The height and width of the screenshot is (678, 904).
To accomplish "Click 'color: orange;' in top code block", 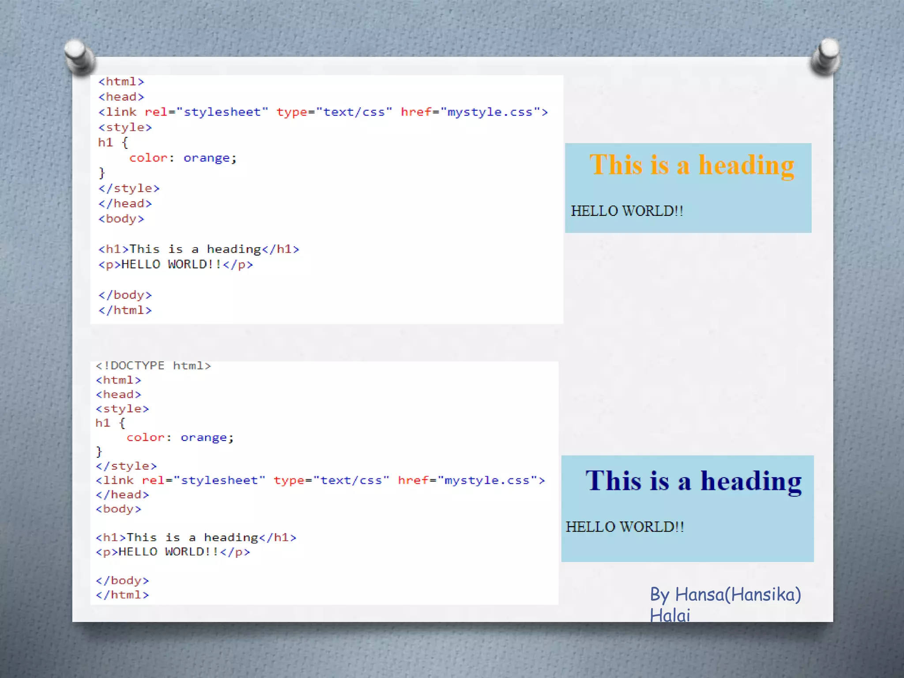I will tap(183, 158).
